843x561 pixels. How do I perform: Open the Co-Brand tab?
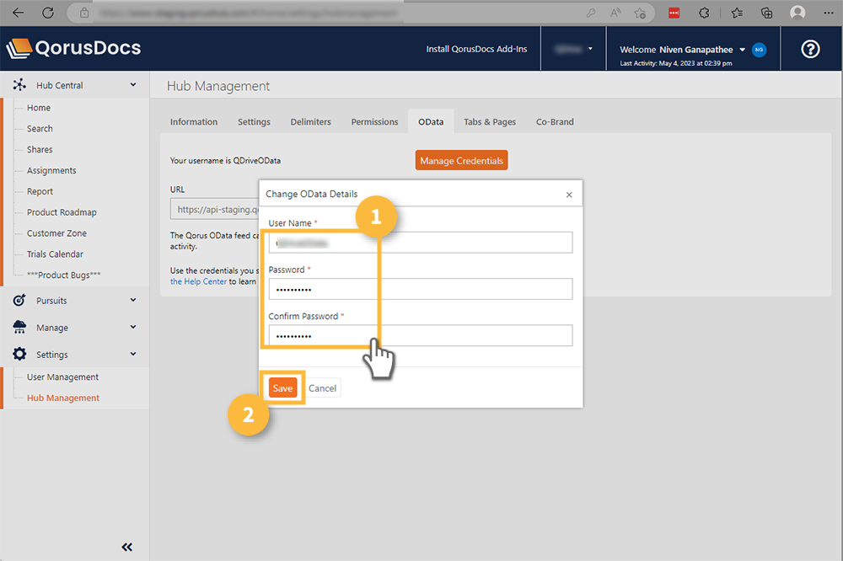555,122
